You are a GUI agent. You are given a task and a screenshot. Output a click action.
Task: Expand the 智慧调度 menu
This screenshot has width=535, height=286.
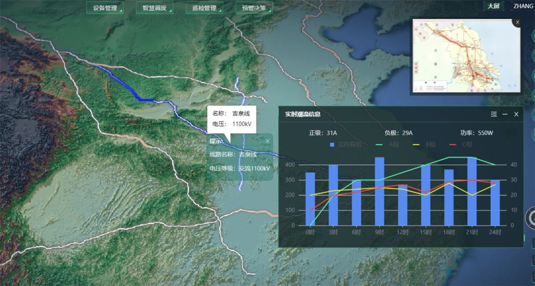[x=154, y=8]
